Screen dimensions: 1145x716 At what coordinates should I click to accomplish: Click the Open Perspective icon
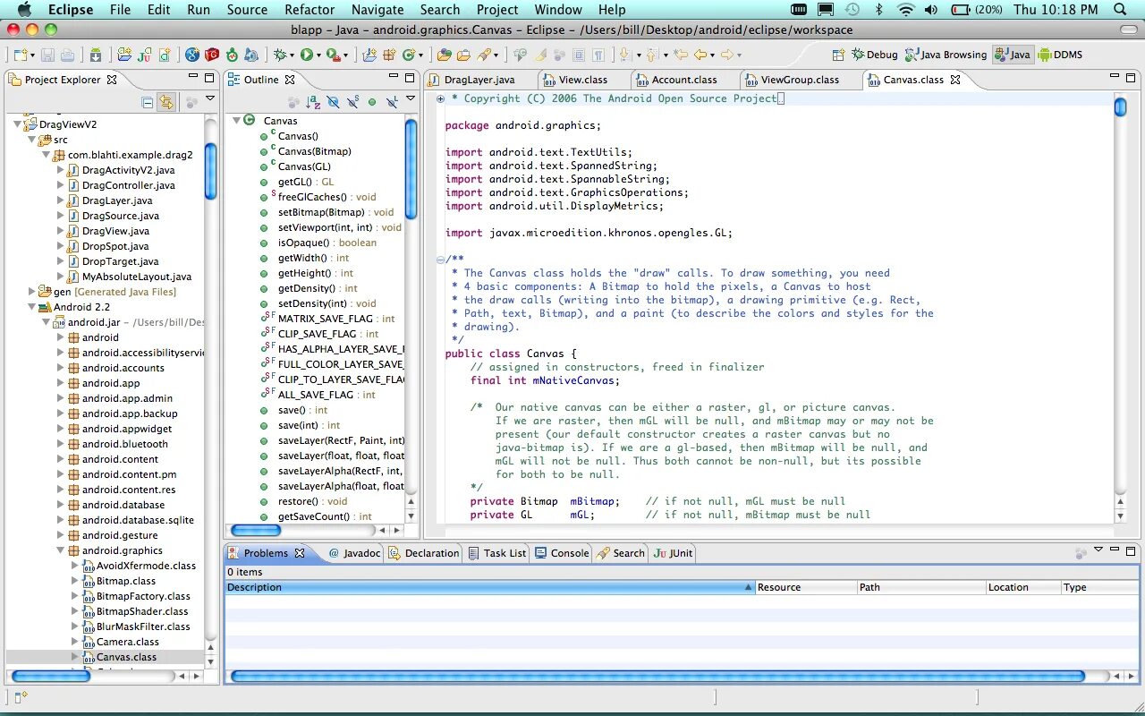tap(838, 55)
